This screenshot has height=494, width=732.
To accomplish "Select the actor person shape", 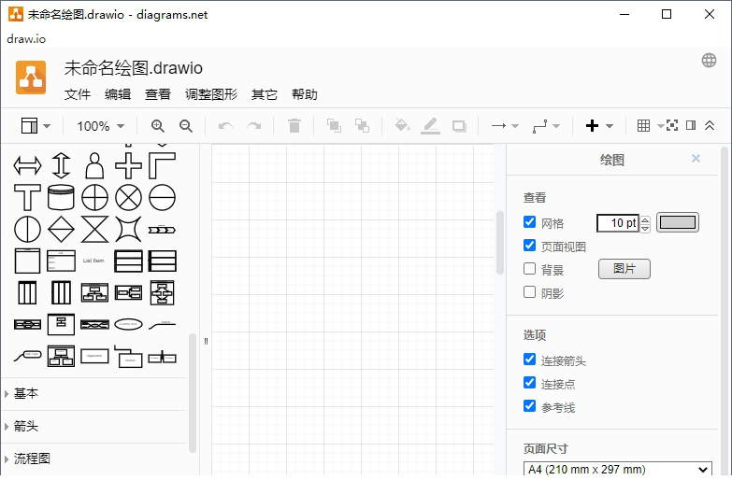I will point(94,165).
